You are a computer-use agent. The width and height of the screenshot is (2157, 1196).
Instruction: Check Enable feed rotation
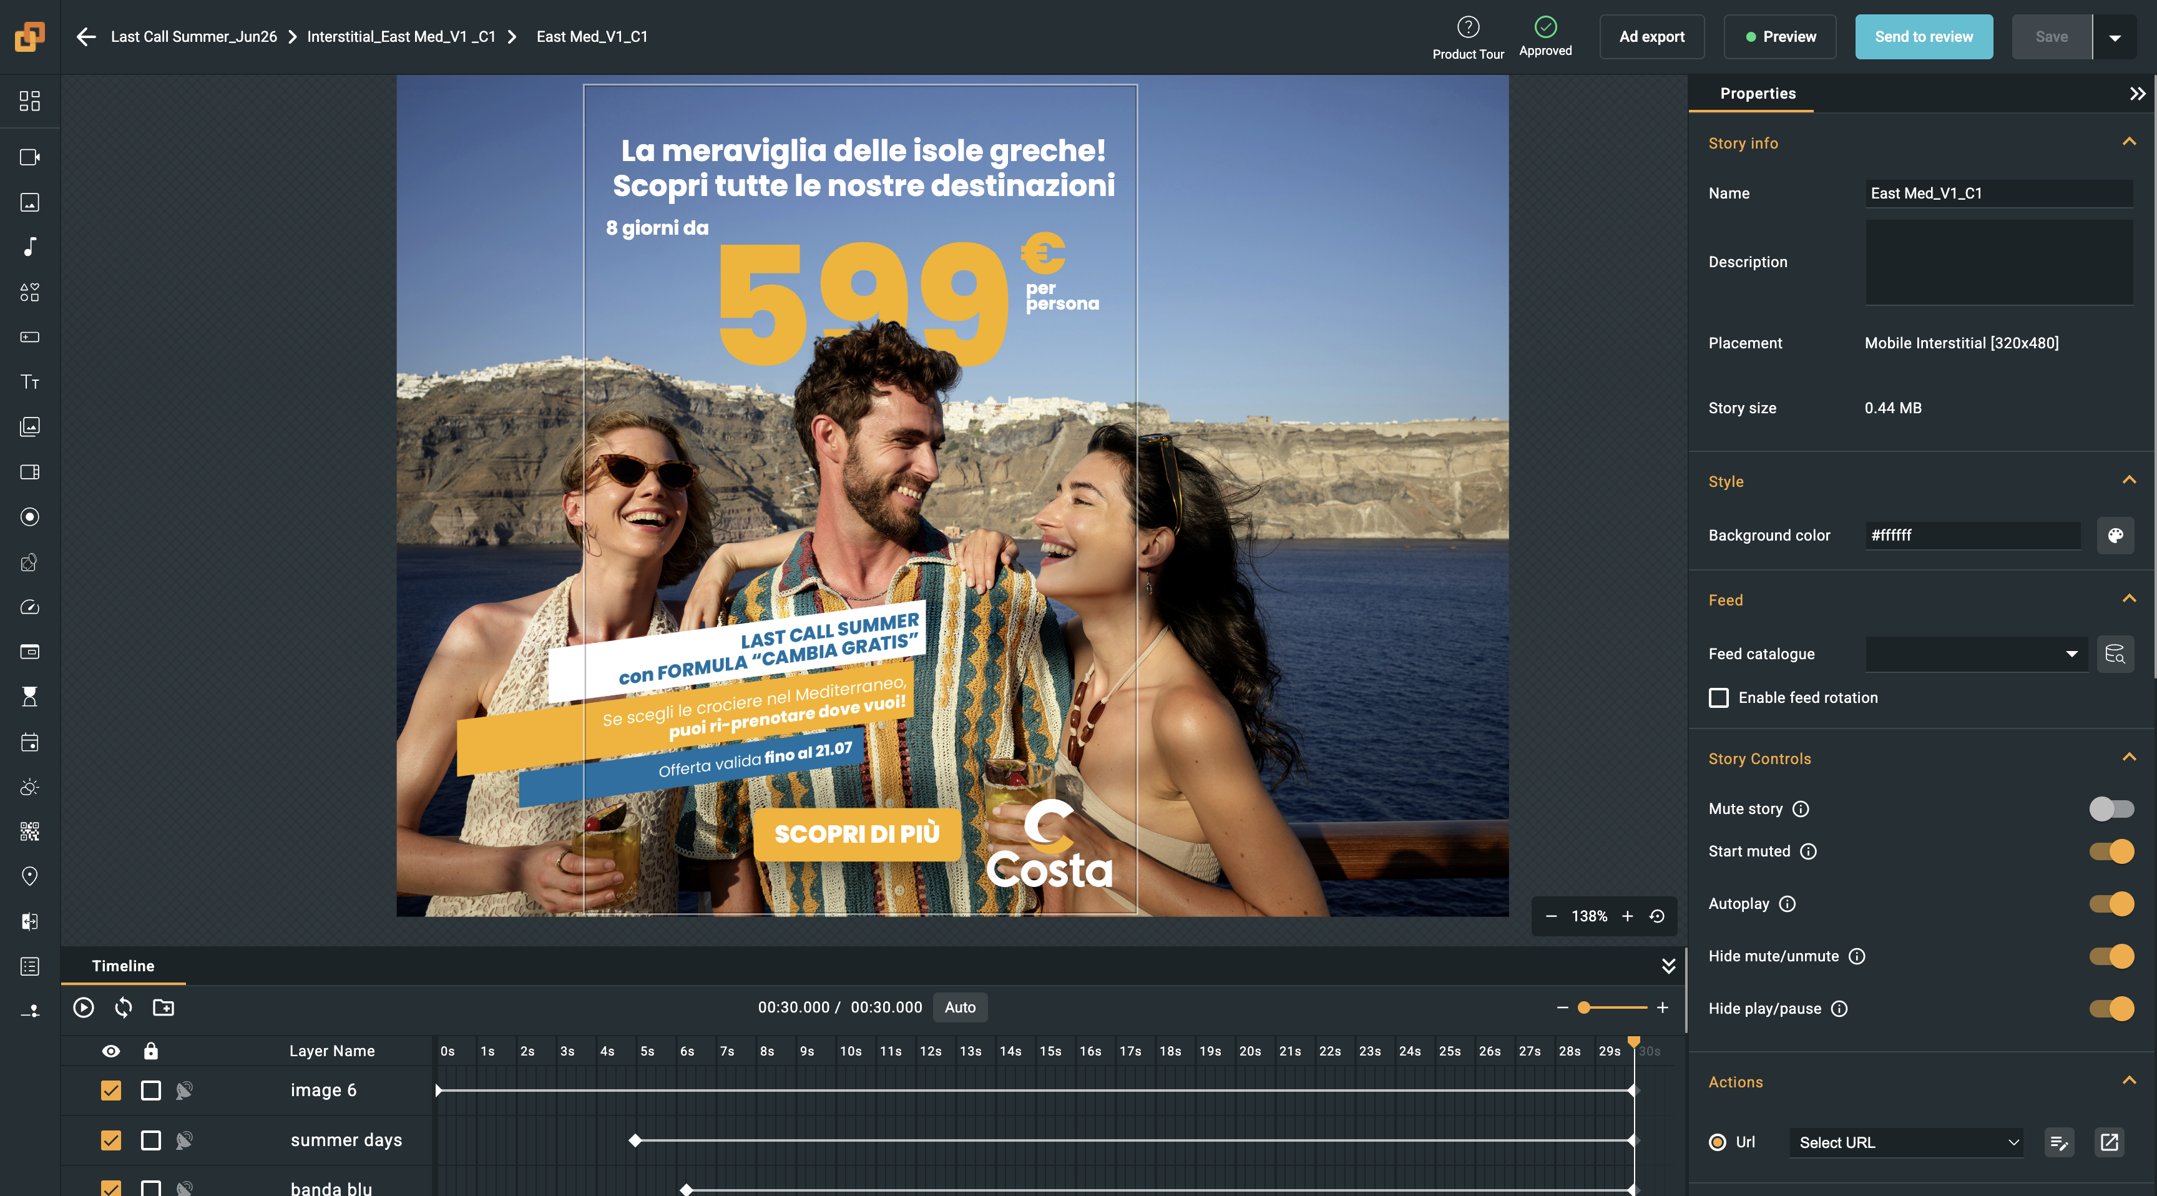(1718, 698)
